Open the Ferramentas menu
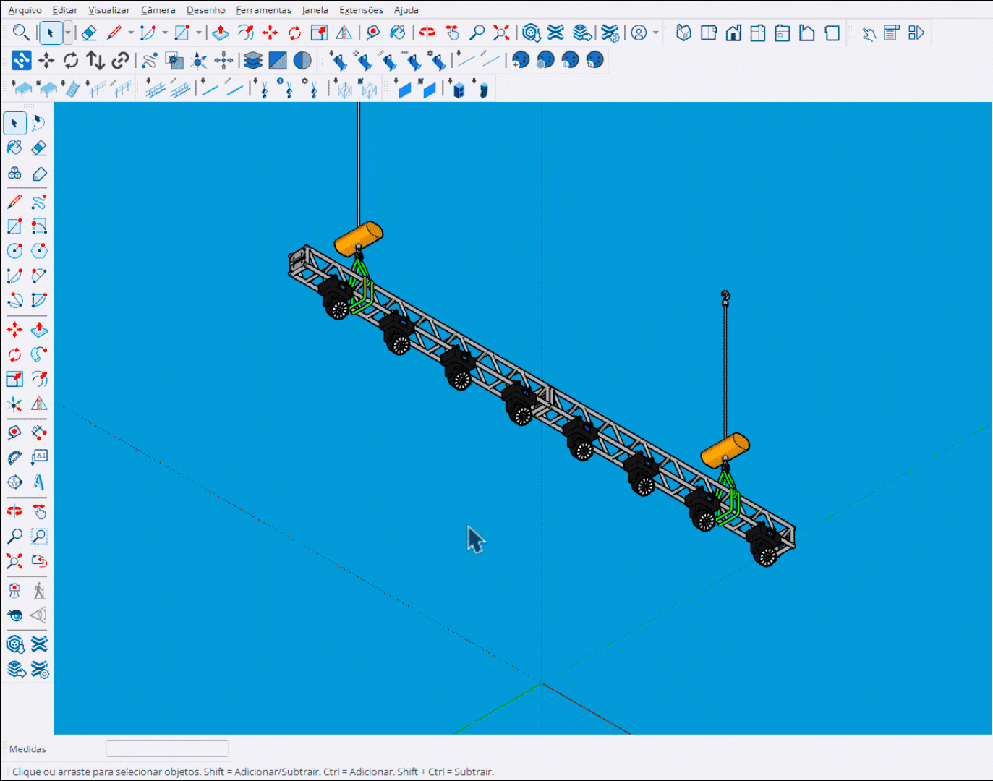Screen dimensions: 993x781 [263, 10]
